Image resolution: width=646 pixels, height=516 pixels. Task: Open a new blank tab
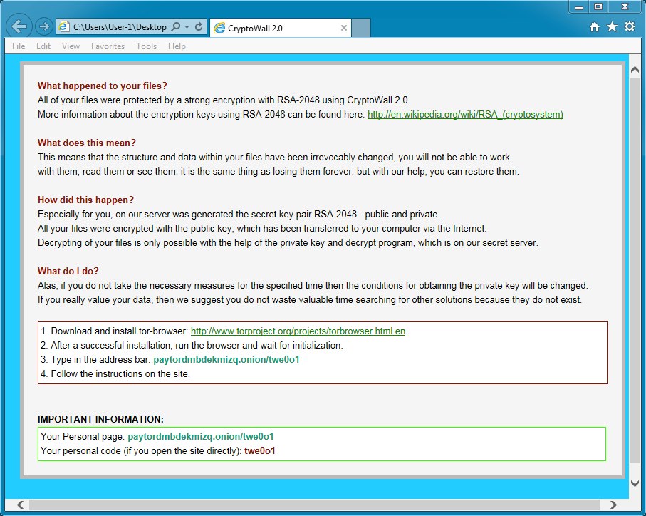point(362,29)
